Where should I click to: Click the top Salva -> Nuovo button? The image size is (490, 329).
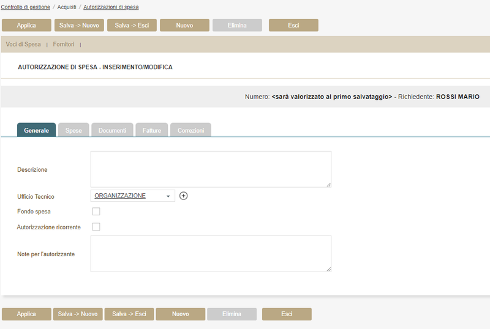pyautogui.click(x=79, y=25)
